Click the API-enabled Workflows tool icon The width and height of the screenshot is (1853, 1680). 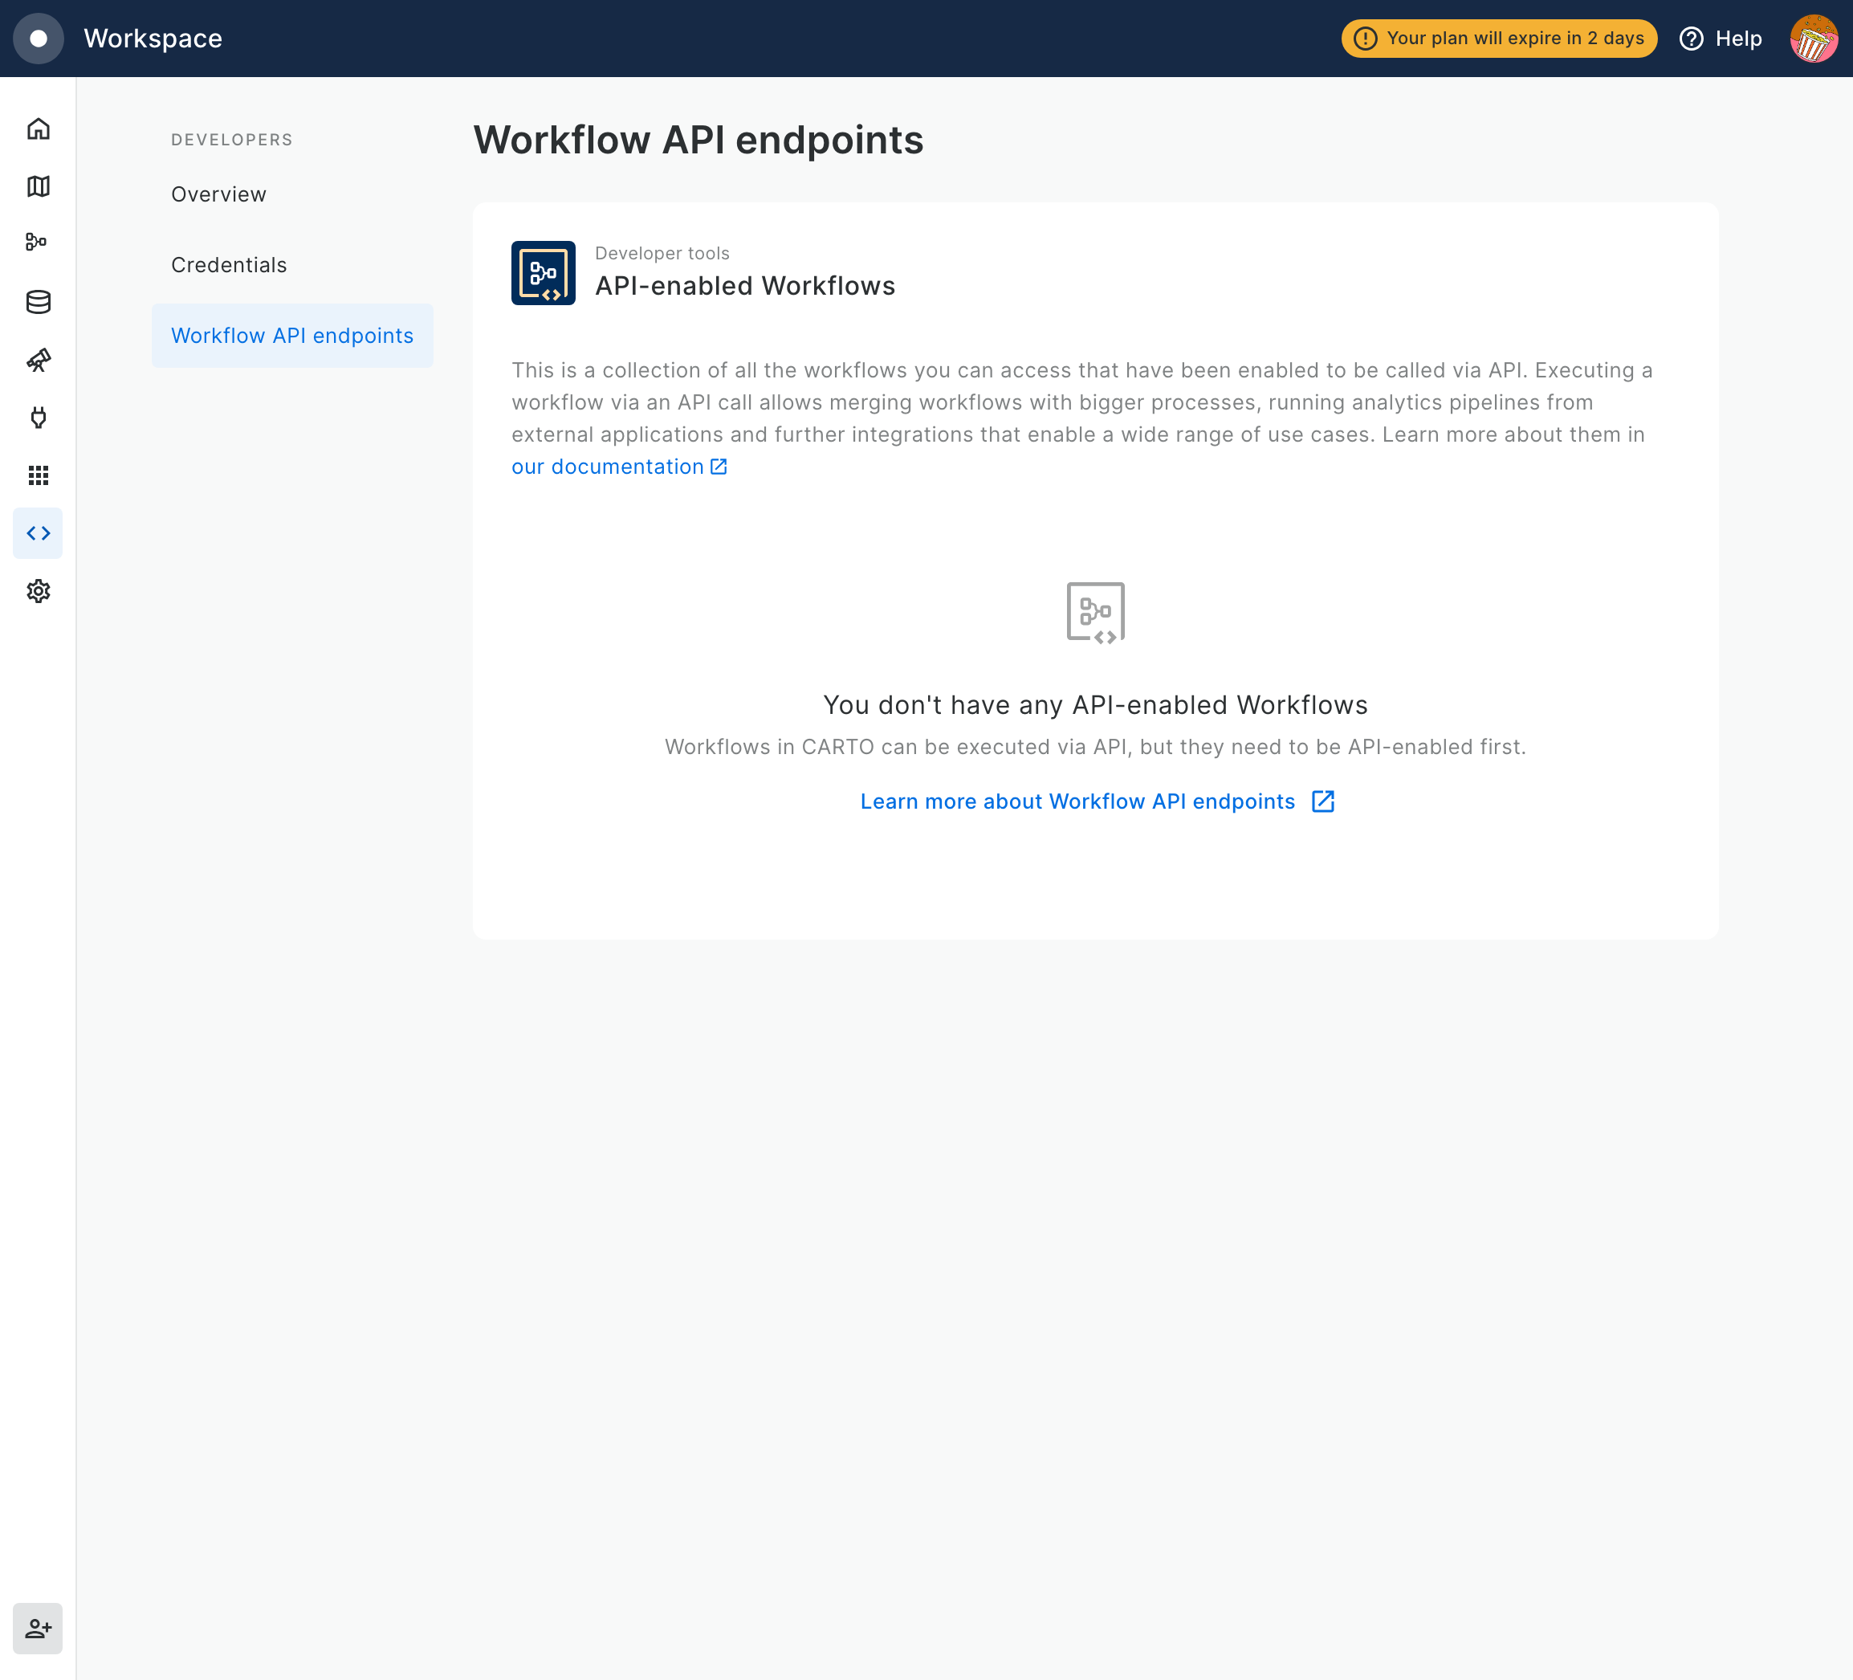pos(544,273)
